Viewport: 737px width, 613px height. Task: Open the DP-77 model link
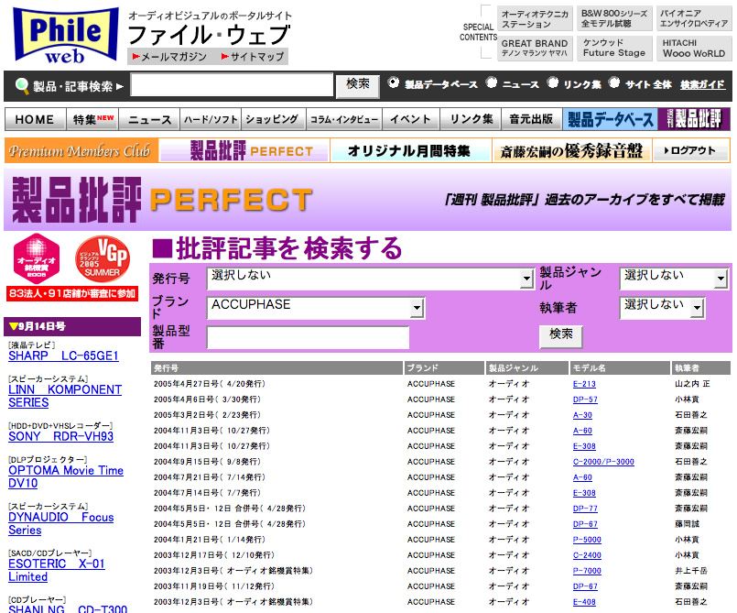[585, 509]
